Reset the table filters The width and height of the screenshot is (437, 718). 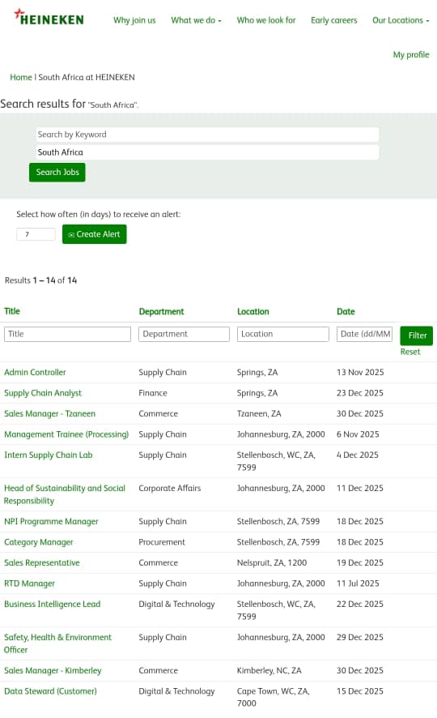tap(410, 353)
